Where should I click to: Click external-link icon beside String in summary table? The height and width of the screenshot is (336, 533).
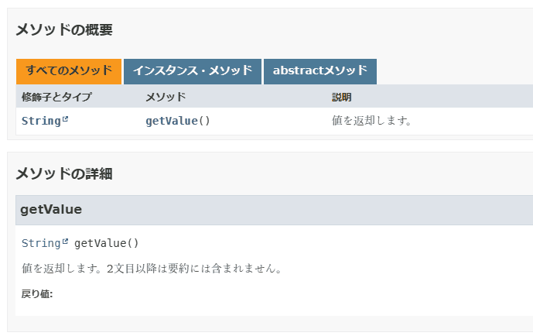pos(65,119)
